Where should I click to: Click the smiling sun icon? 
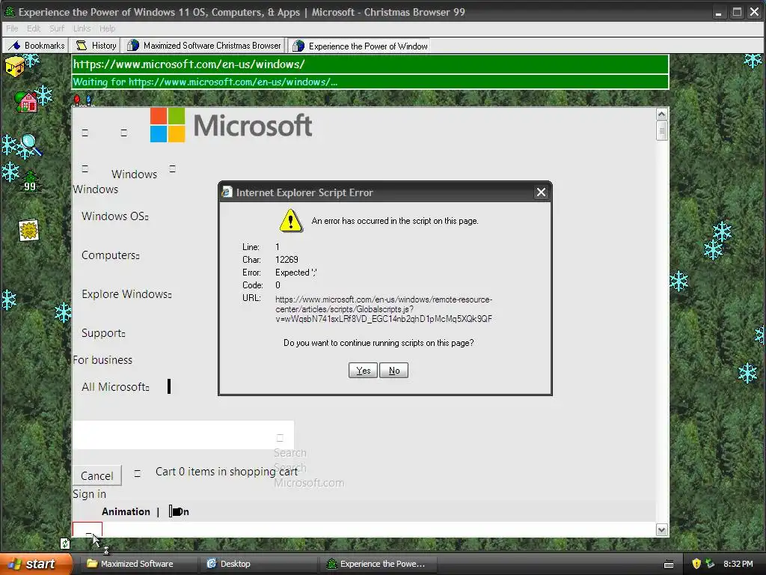click(29, 230)
